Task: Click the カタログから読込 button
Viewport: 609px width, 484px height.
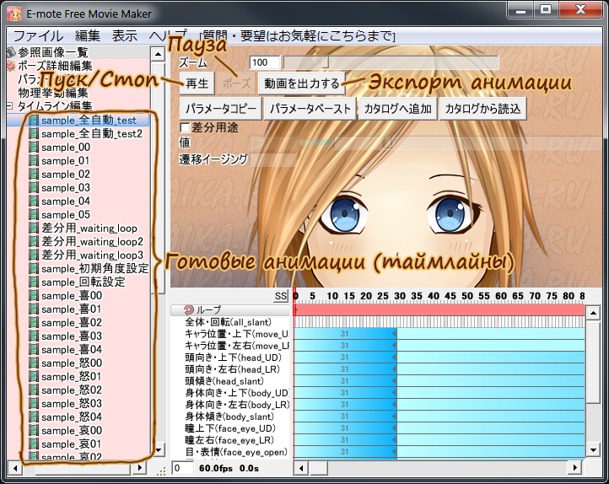Action: [482, 109]
